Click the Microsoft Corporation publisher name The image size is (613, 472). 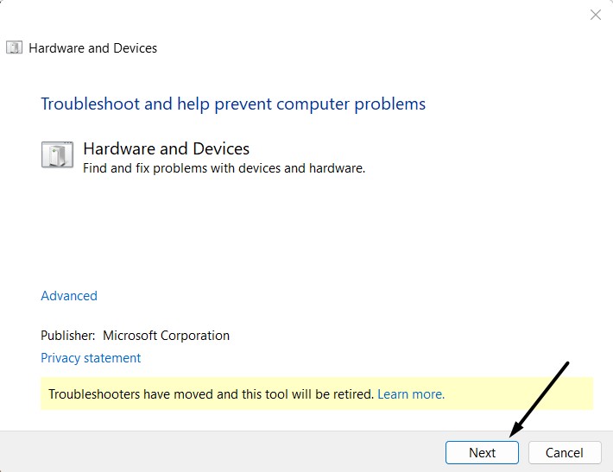tap(167, 336)
